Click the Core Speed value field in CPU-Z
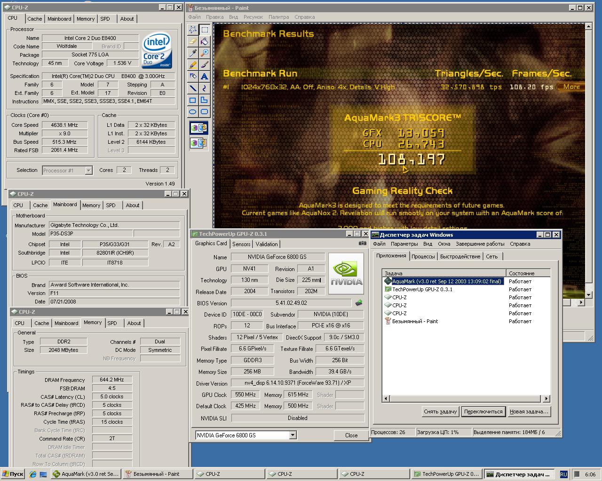 point(65,125)
